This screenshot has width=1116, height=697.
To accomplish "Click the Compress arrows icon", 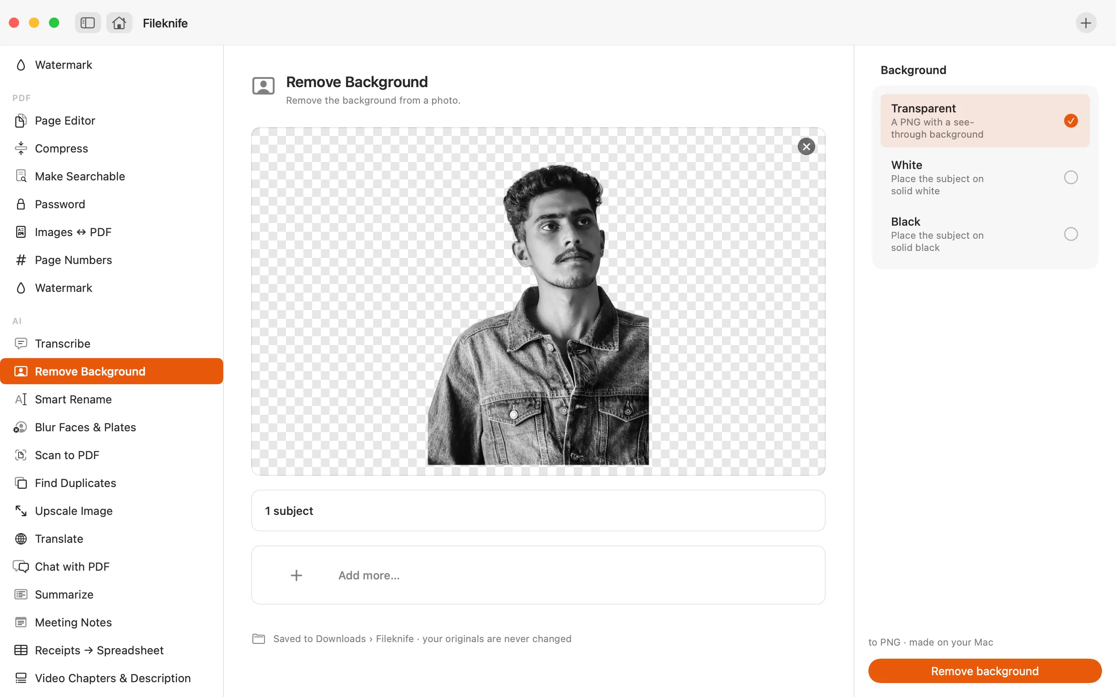I will click(x=21, y=149).
